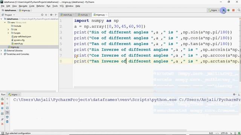Open the VCS menu
The width and height of the screenshot is (241, 135).
coord(61,6)
